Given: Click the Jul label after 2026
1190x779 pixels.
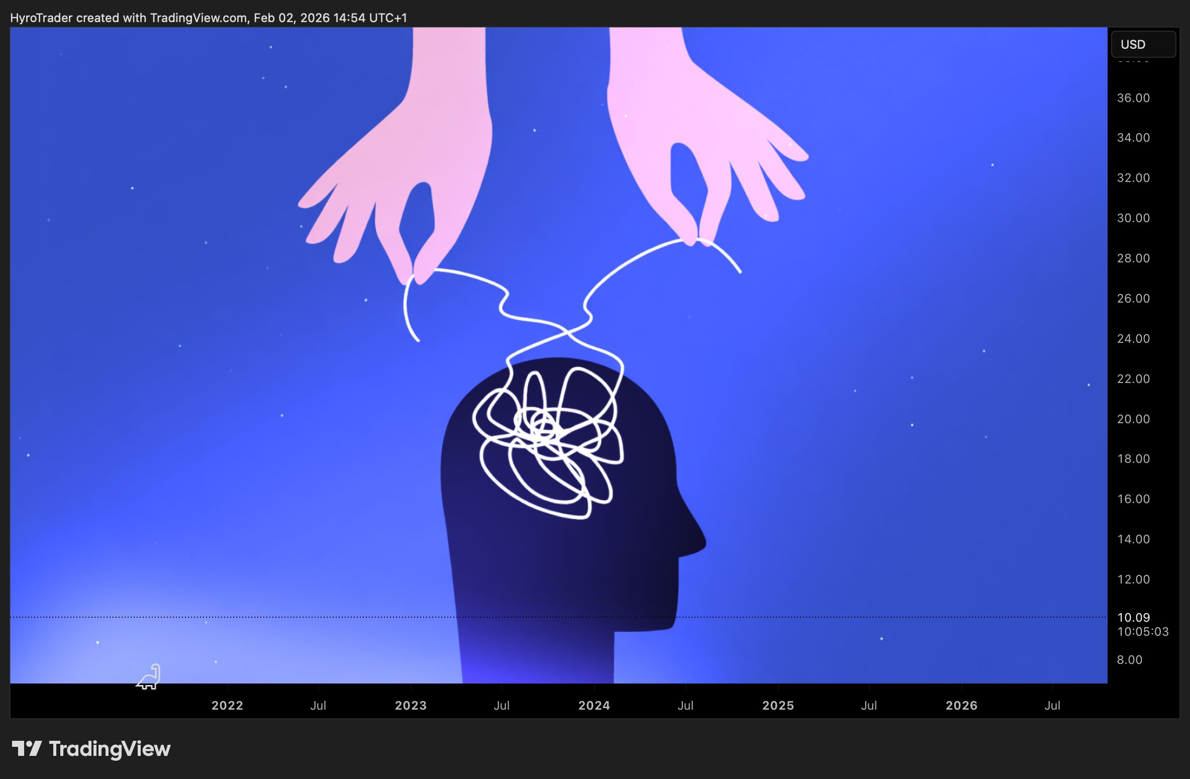Looking at the screenshot, I should pos(1052,705).
